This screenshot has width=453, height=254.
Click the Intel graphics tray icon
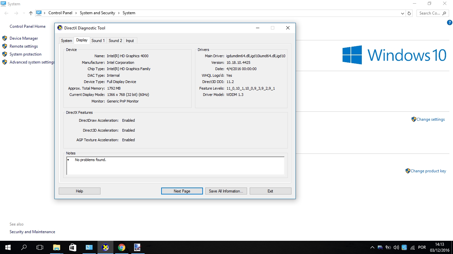404,247
